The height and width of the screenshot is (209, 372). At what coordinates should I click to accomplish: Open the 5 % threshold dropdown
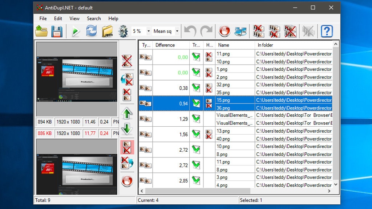(149, 31)
